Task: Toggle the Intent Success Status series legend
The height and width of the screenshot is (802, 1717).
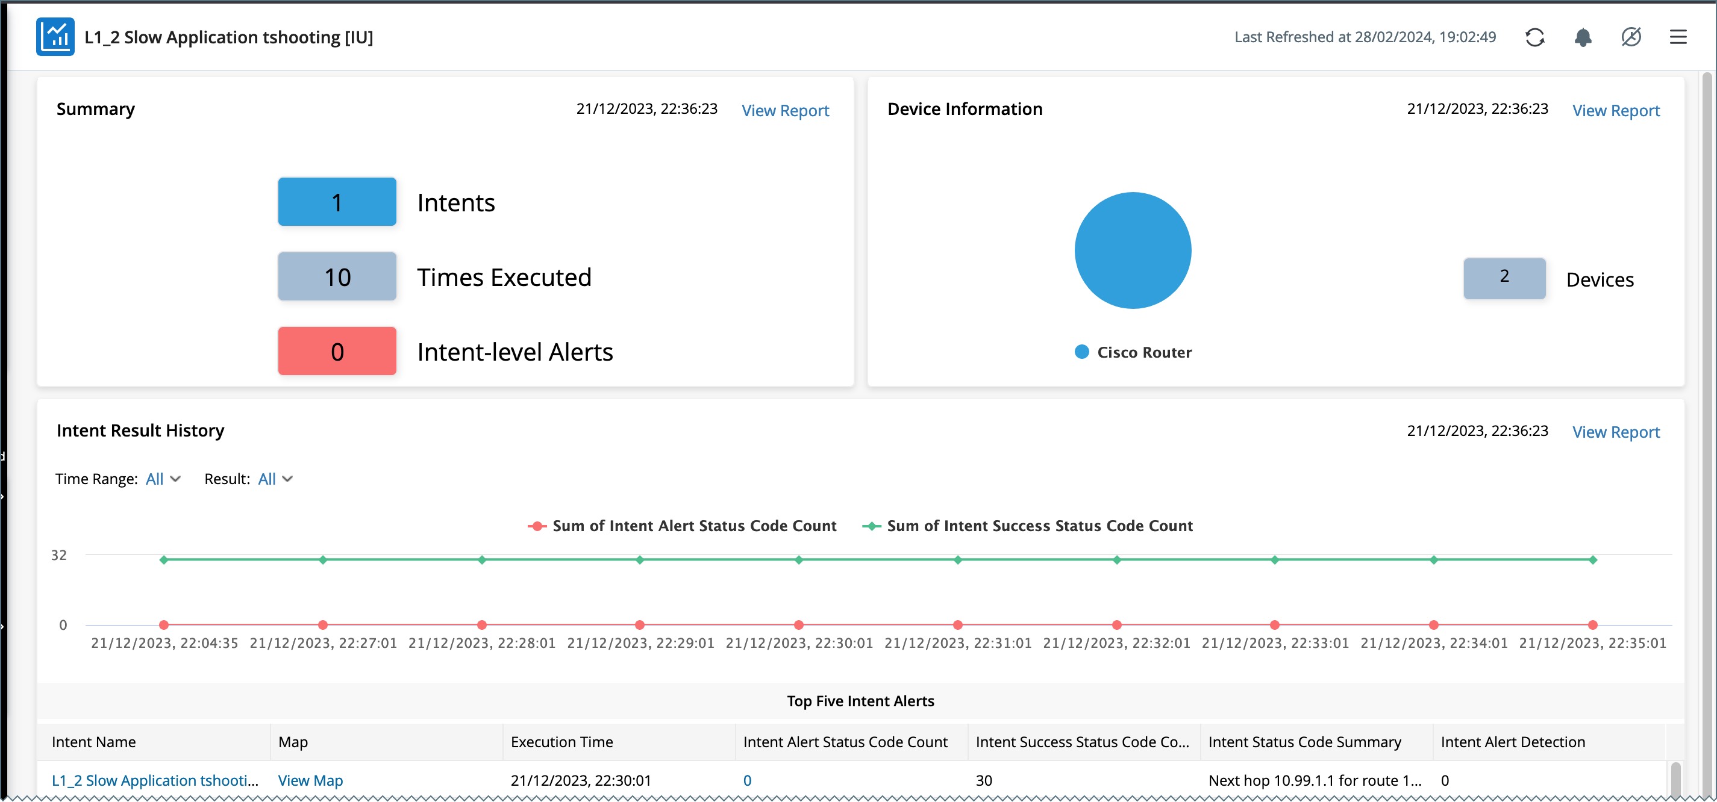Action: 1027,526
